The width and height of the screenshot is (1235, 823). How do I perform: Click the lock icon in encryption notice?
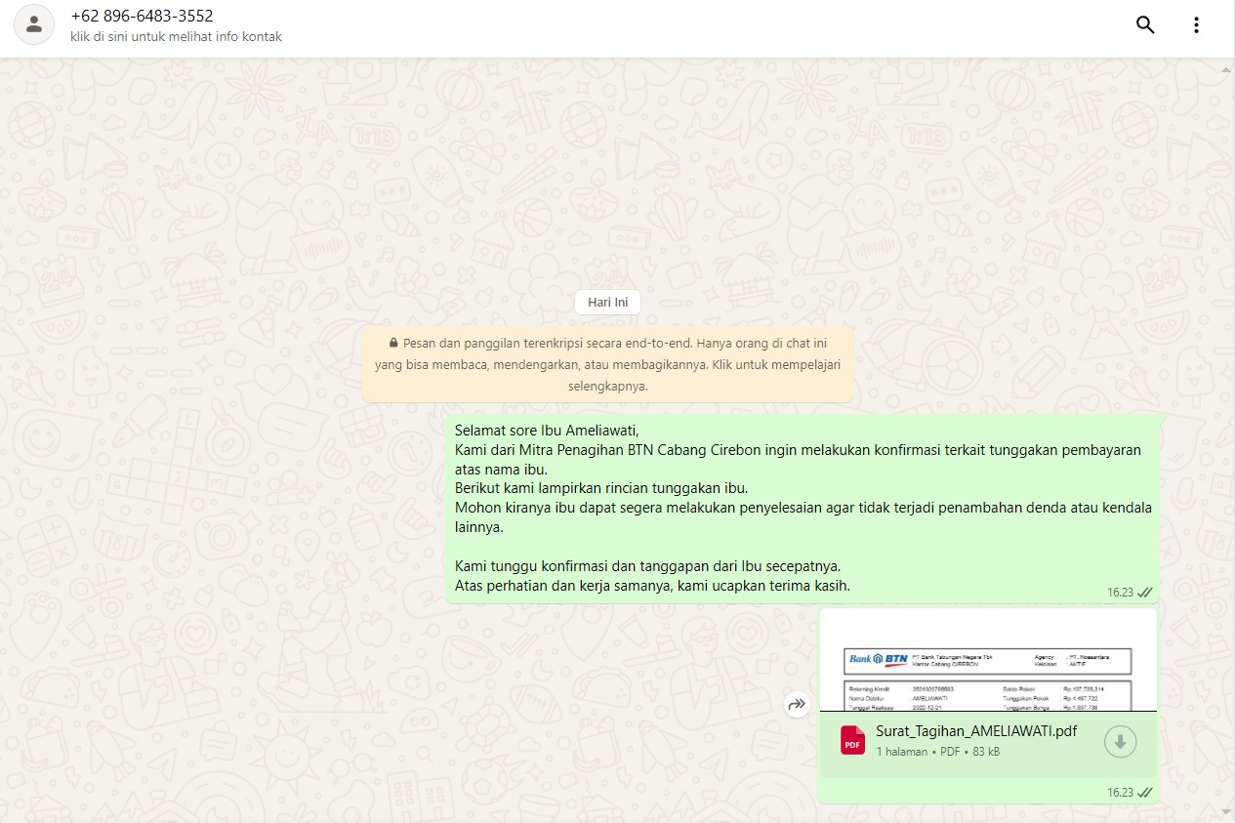[x=393, y=344]
